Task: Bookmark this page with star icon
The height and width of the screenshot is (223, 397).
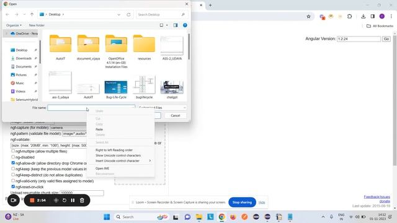Action: (x=308, y=17)
